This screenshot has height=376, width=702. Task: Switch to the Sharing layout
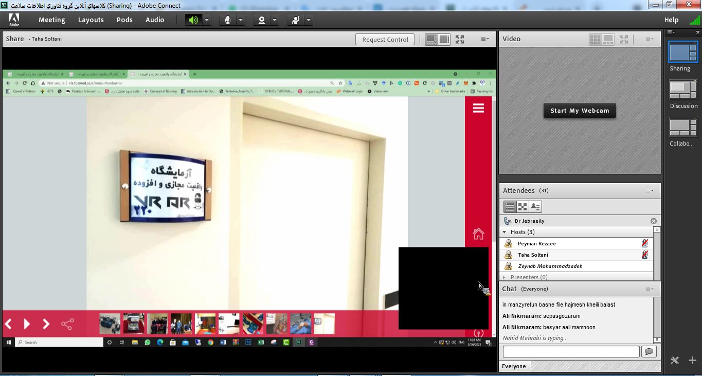click(682, 52)
